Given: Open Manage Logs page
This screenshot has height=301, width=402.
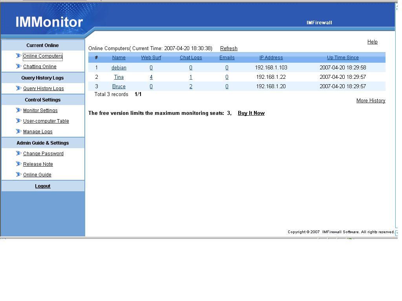Looking at the screenshot, I should click(38, 132).
